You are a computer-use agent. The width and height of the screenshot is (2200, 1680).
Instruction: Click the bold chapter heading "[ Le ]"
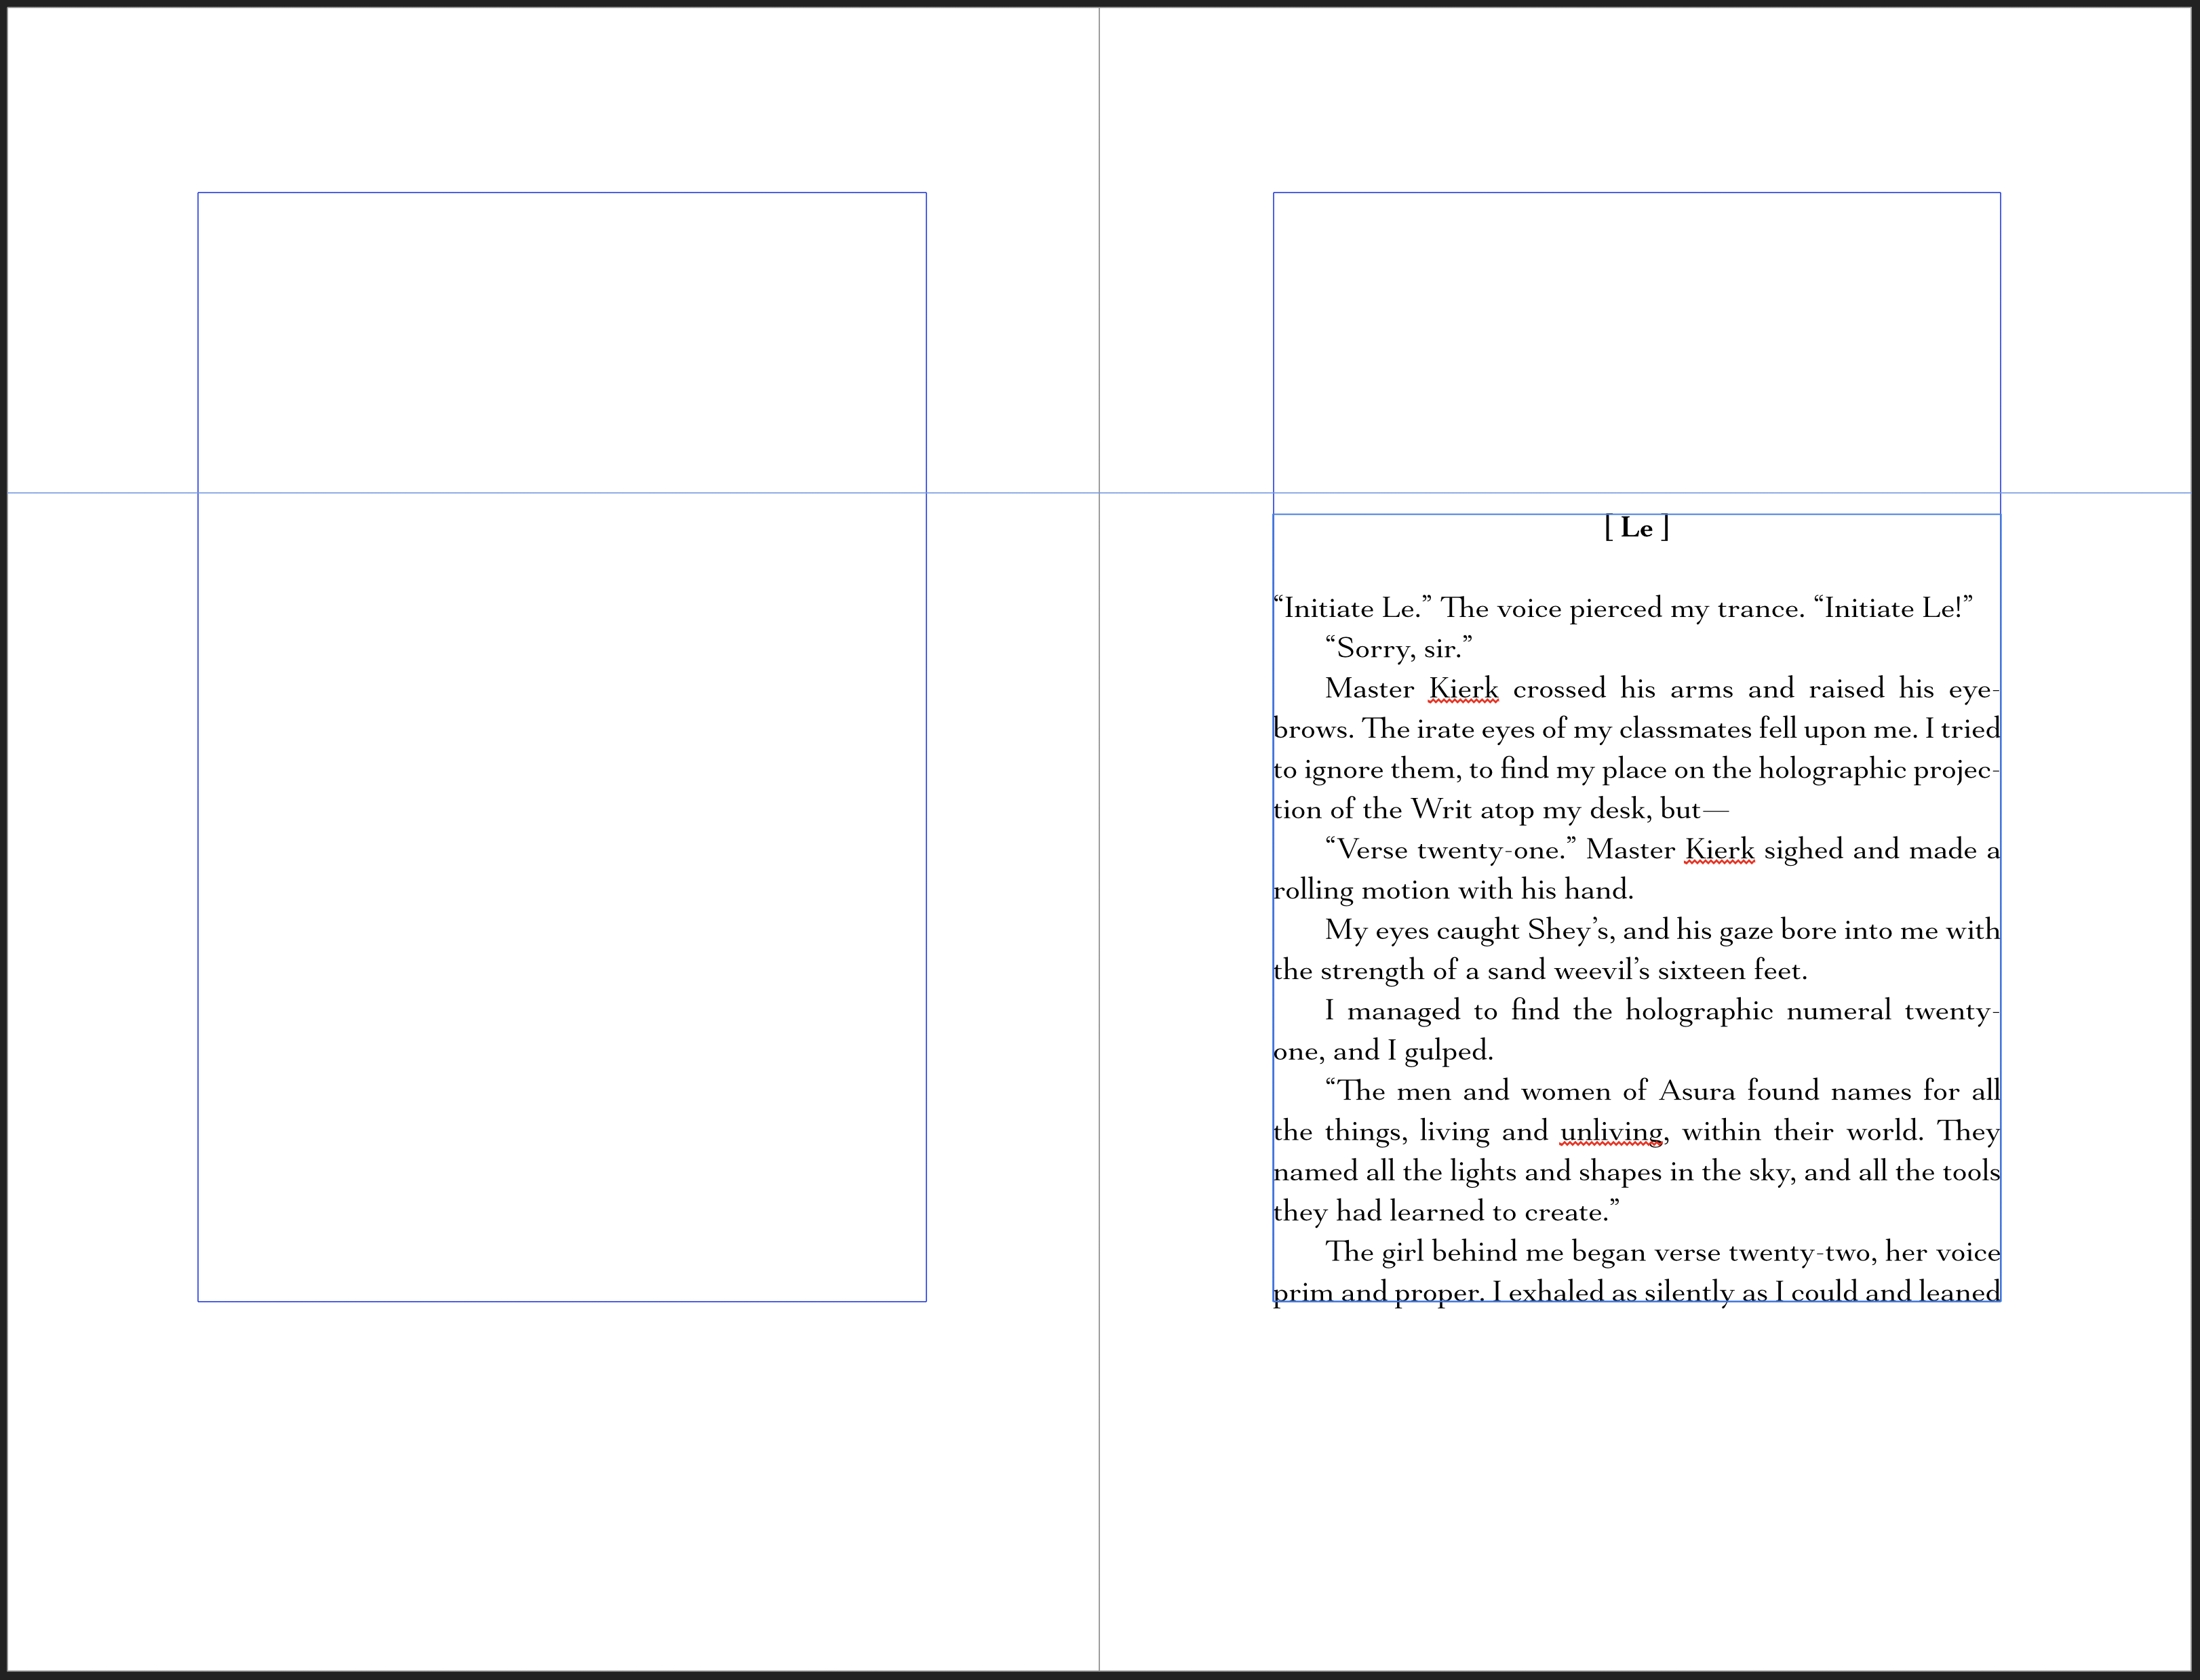tap(1636, 527)
